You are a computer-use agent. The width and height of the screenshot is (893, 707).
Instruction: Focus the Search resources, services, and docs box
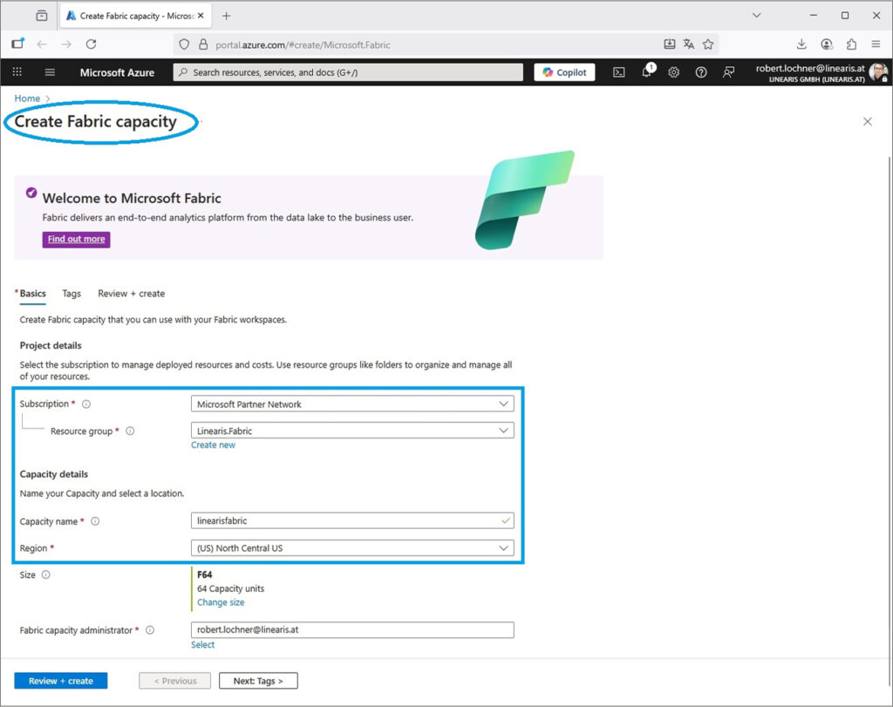point(348,72)
